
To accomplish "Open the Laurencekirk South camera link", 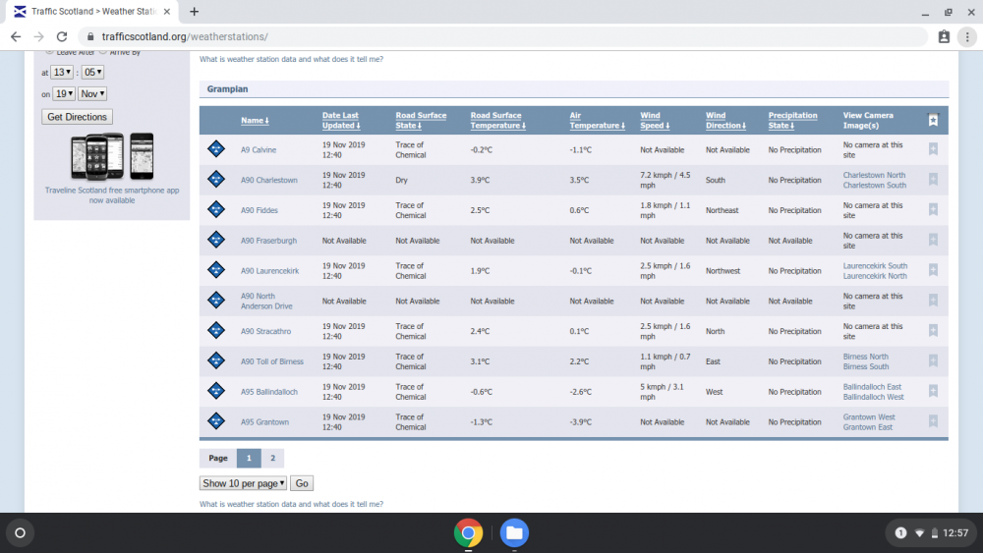I will point(875,265).
